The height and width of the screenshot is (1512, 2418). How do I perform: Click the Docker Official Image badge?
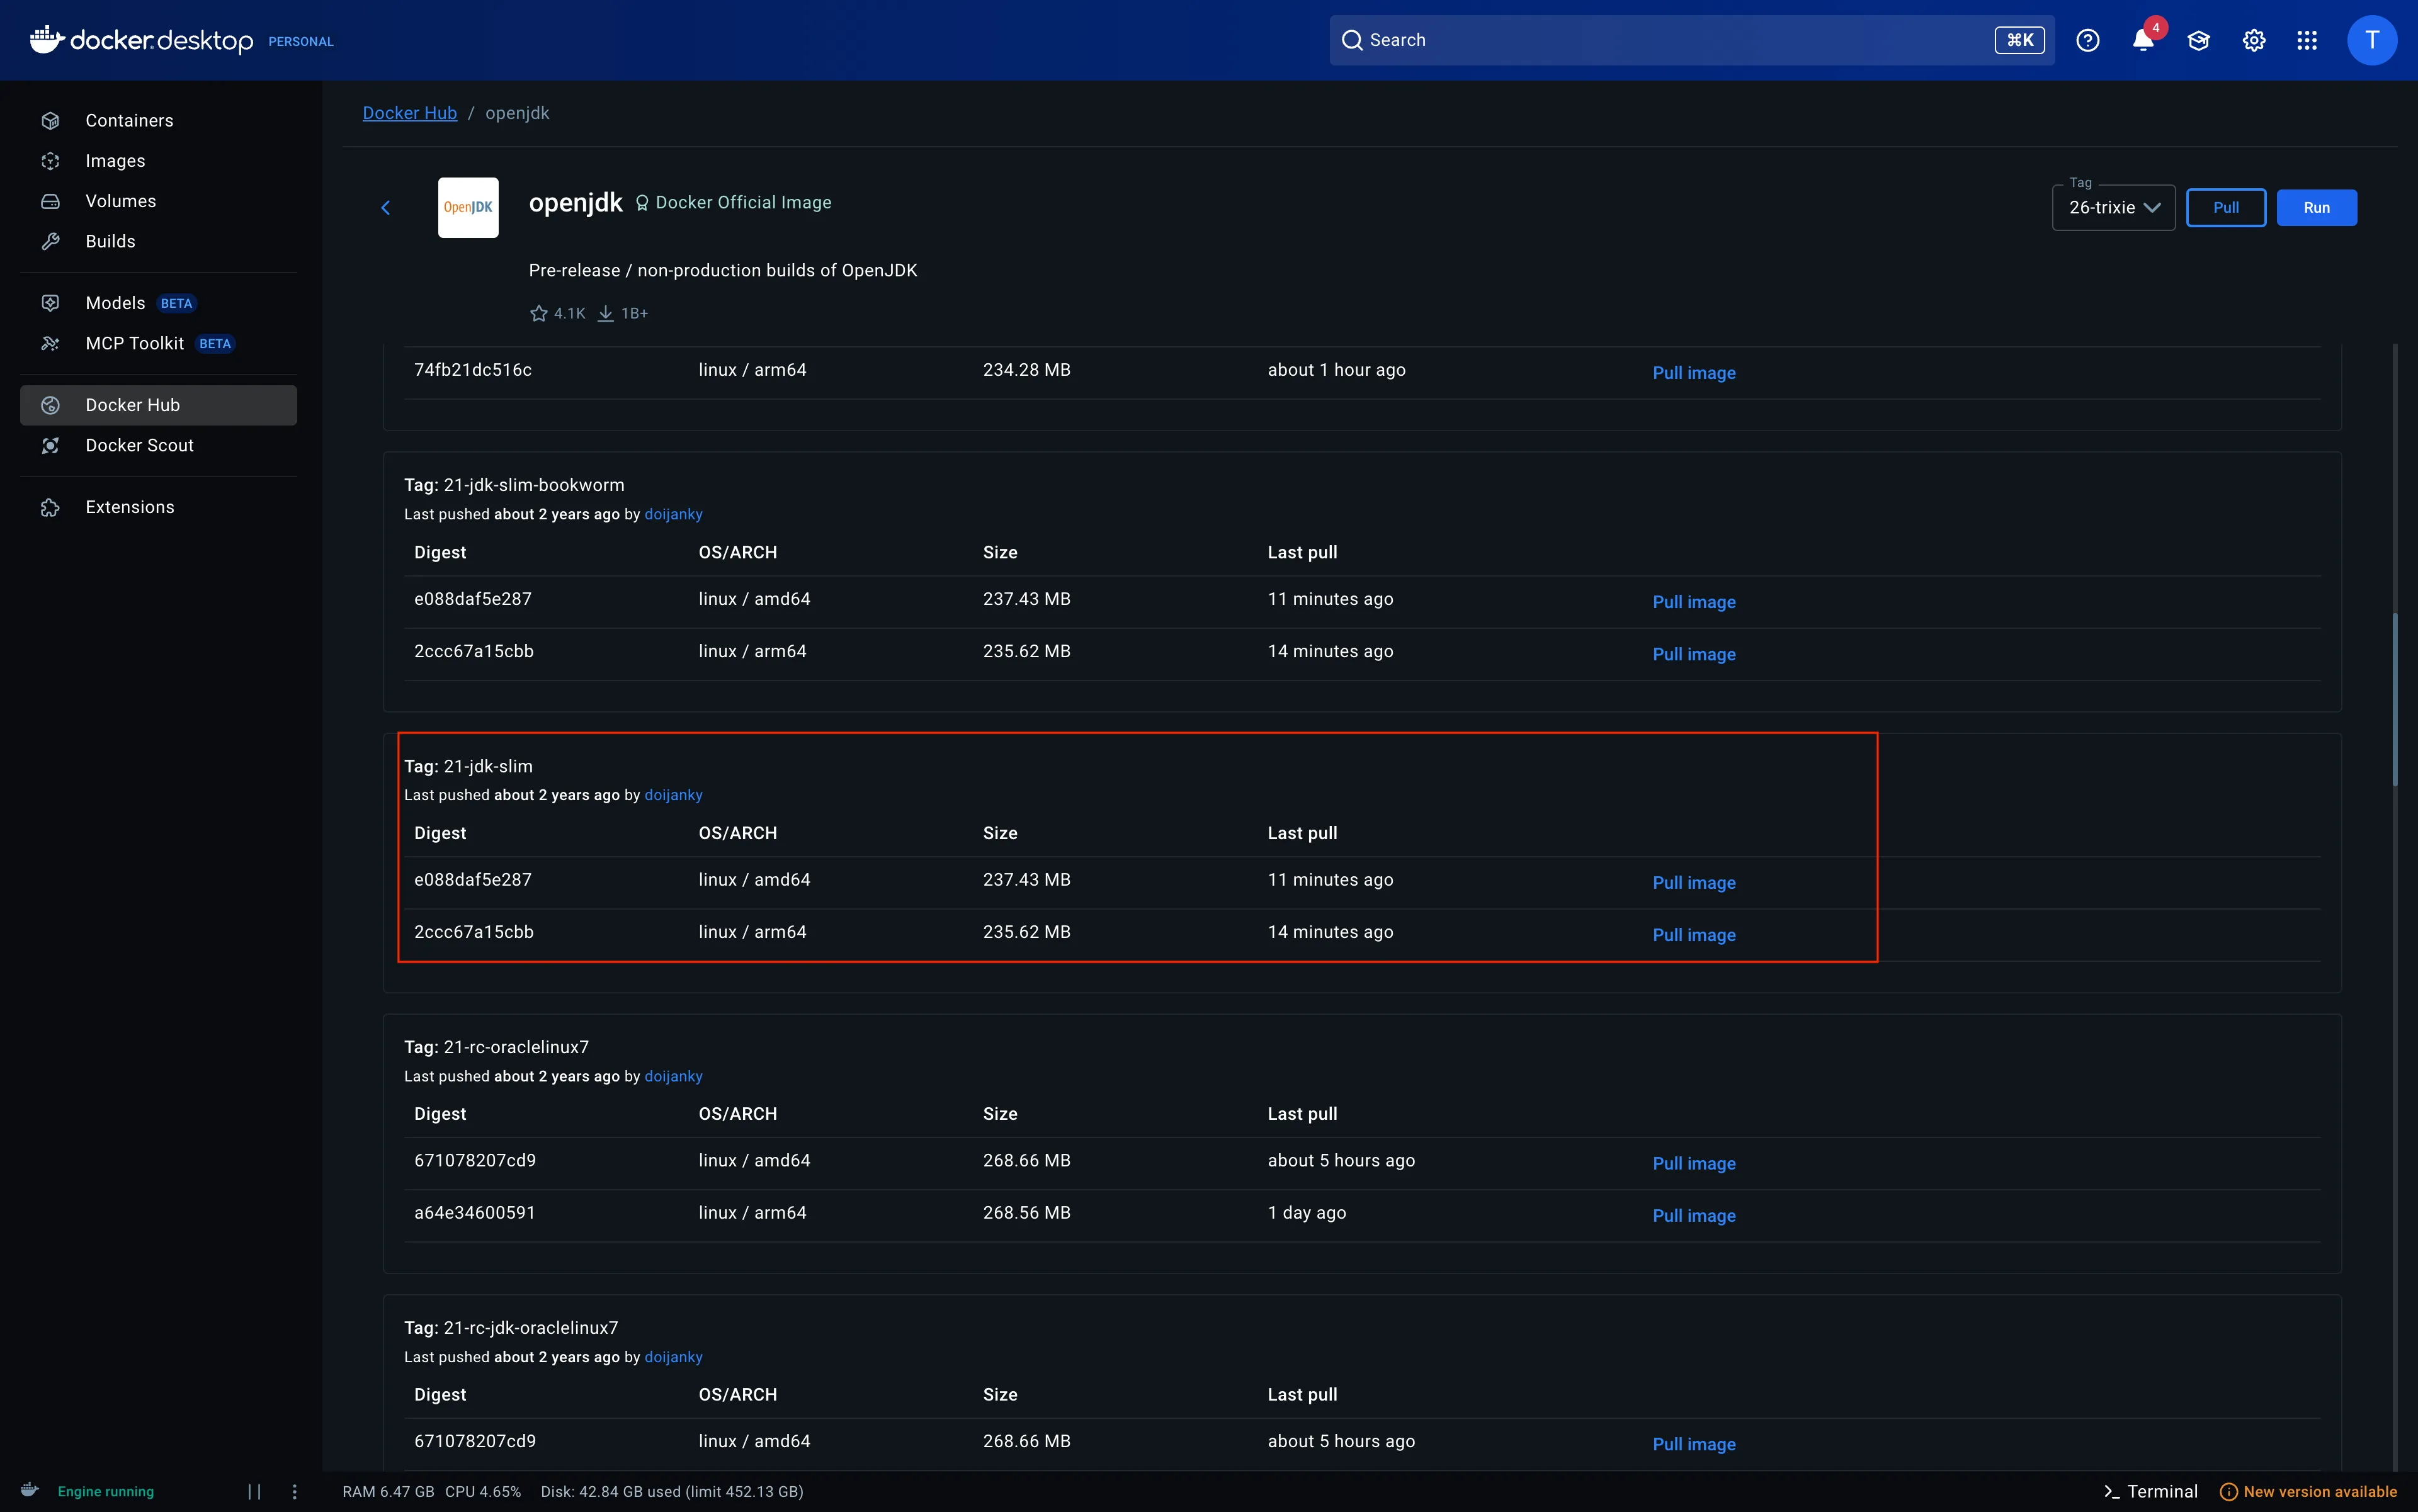click(x=734, y=202)
